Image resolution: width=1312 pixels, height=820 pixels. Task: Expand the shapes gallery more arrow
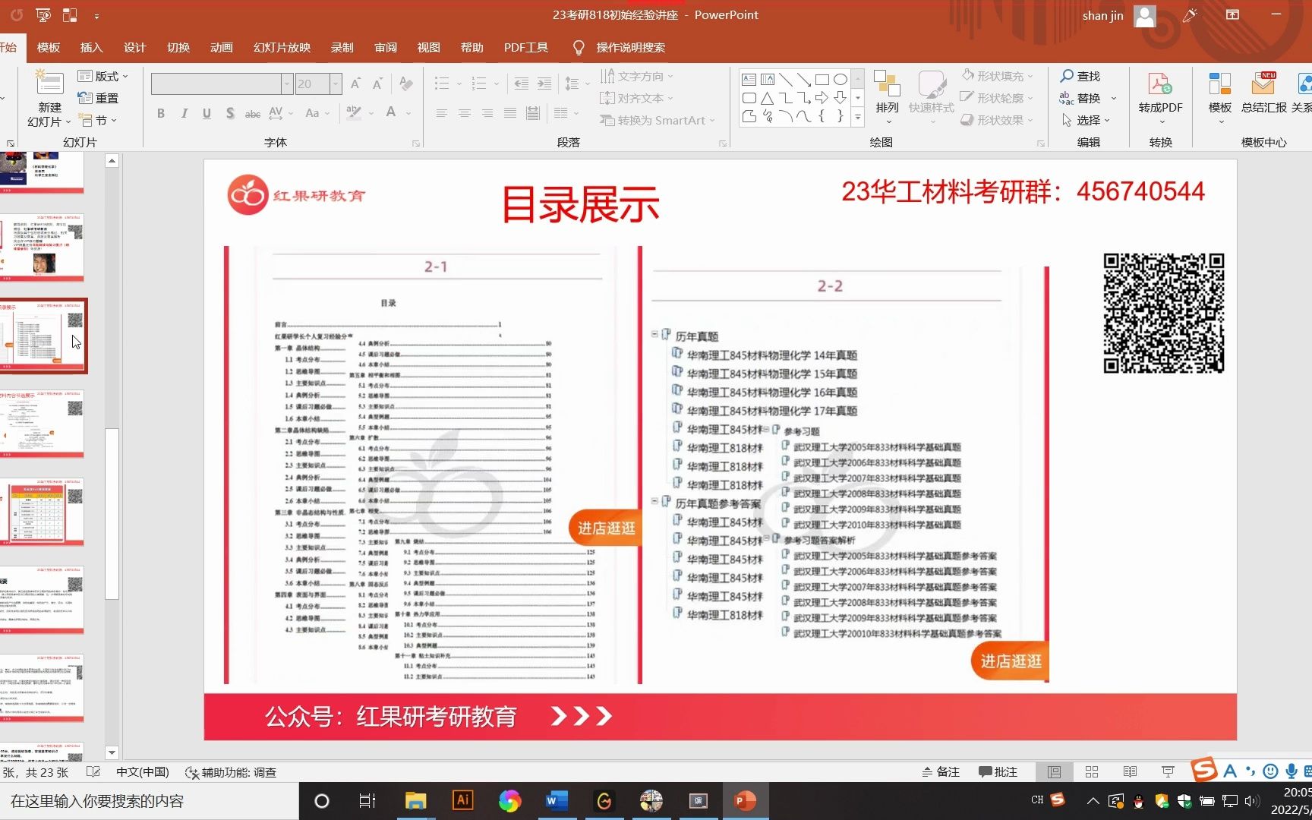(x=858, y=117)
